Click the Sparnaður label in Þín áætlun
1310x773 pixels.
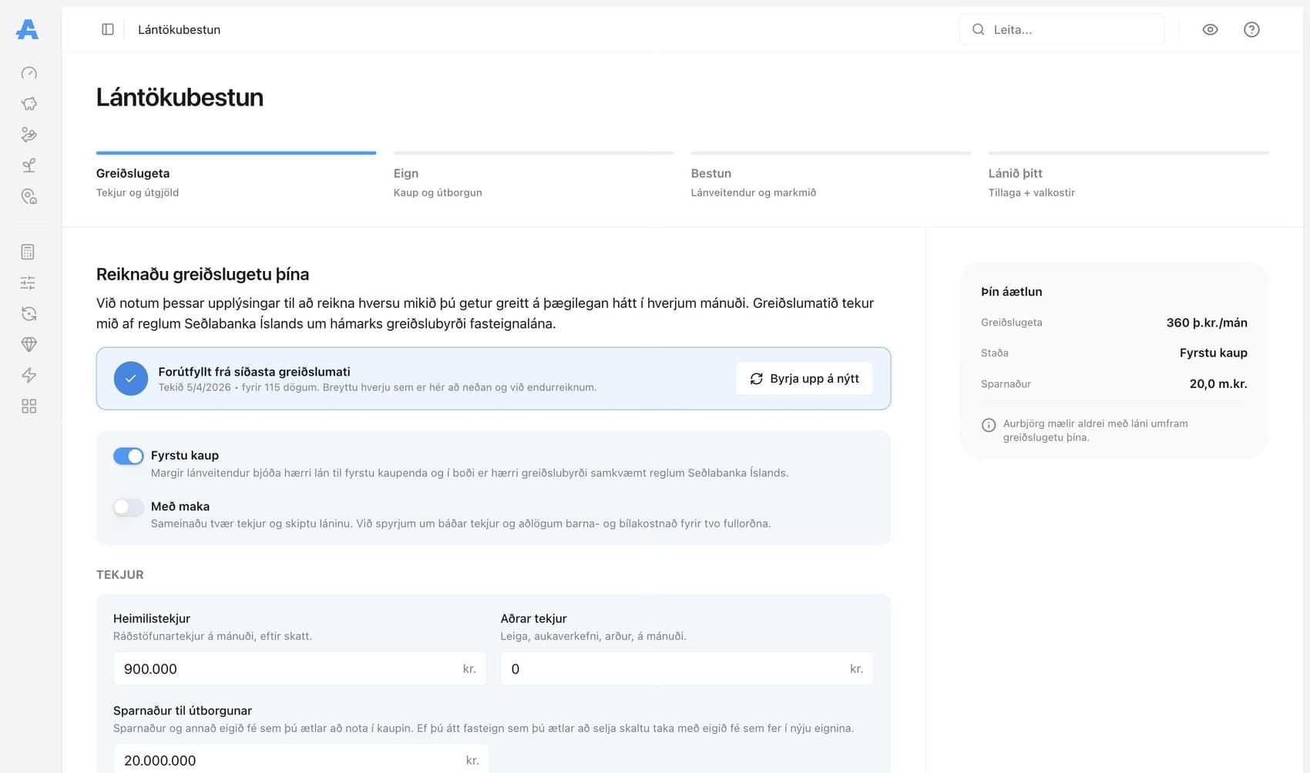(1006, 383)
